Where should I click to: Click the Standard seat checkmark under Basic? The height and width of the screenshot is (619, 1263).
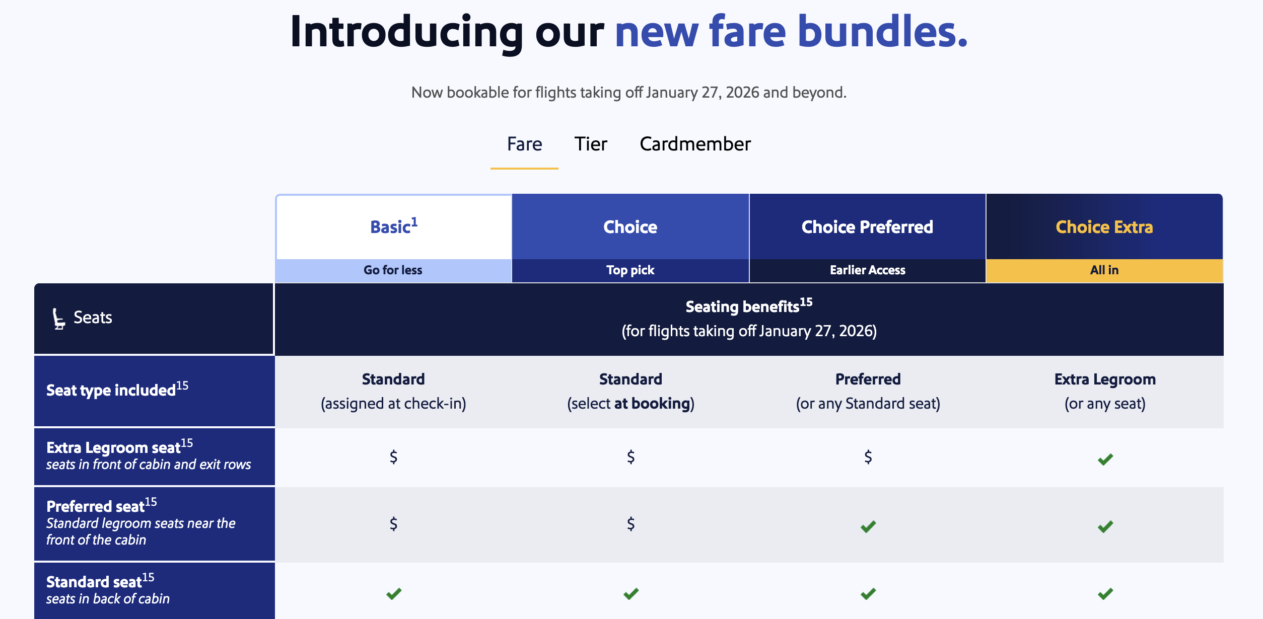[x=393, y=594]
